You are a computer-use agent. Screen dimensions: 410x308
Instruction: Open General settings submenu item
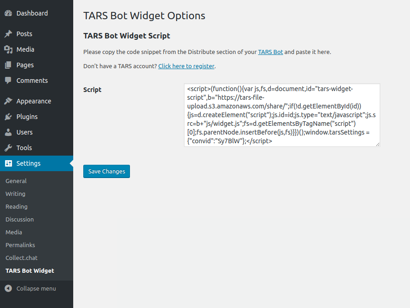[16, 181]
